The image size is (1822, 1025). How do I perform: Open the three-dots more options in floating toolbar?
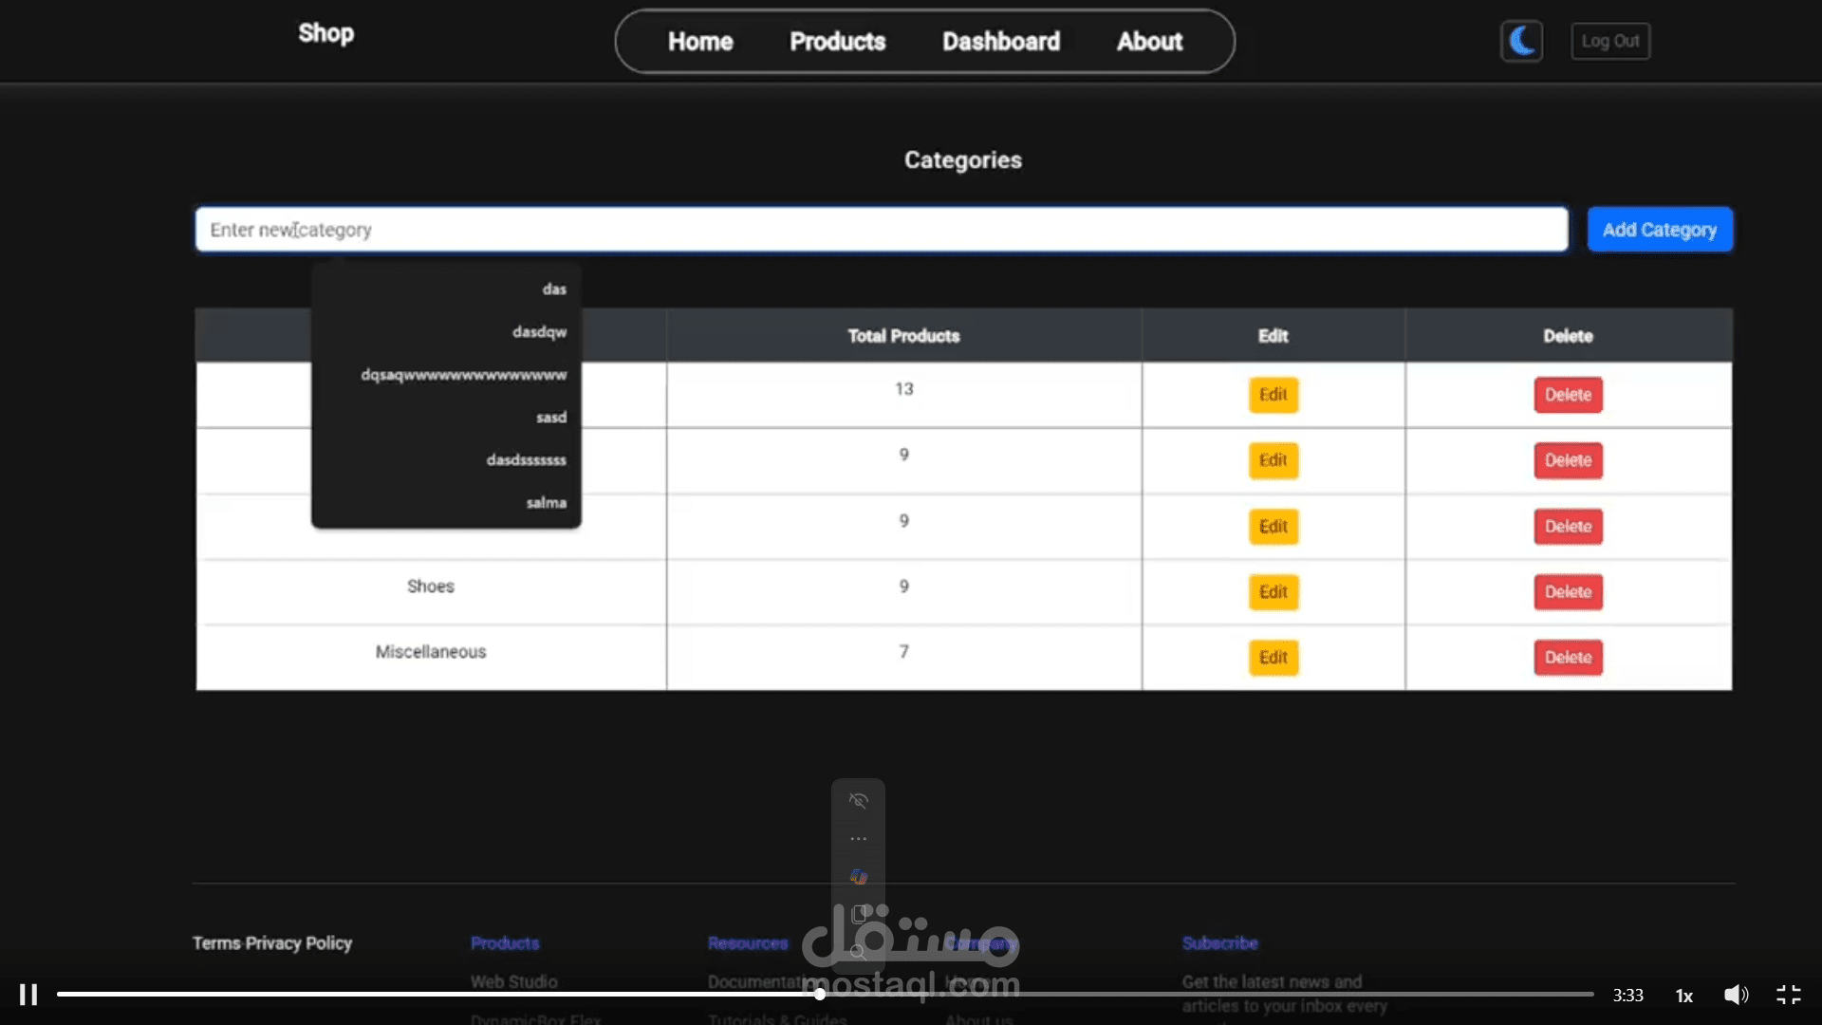[x=858, y=839]
